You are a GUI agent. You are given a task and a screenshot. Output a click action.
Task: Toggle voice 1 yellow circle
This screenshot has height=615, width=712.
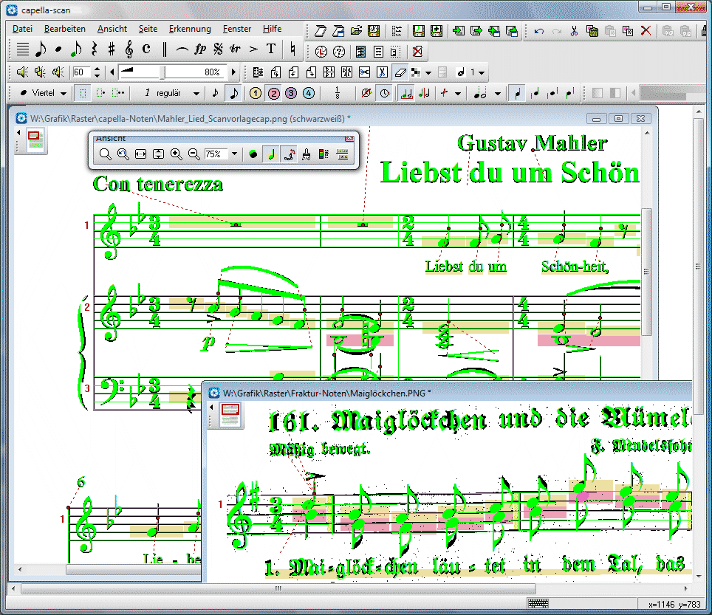tap(256, 94)
